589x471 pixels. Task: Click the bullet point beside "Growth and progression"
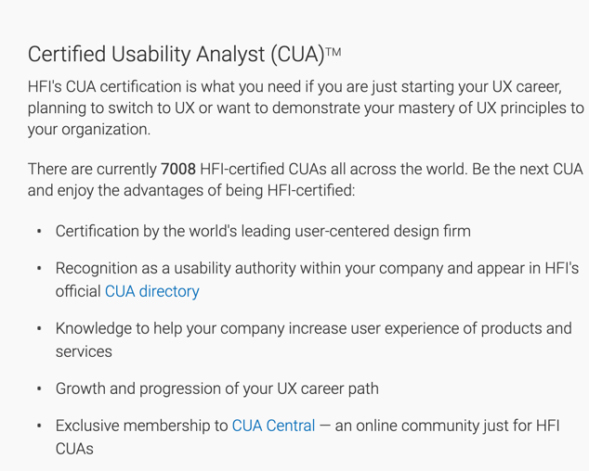39,389
